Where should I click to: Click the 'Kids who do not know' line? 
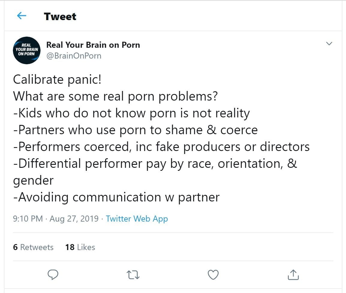click(131, 113)
